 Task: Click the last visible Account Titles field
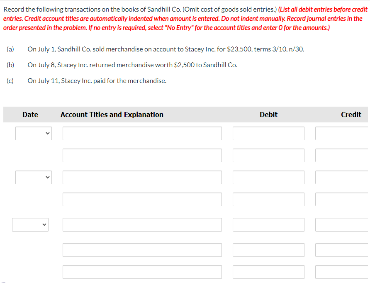(142, 272)
